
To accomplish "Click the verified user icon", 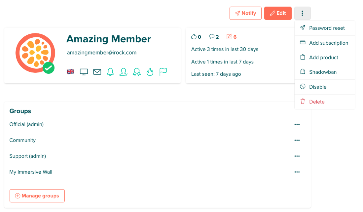I will click(123, 72).
